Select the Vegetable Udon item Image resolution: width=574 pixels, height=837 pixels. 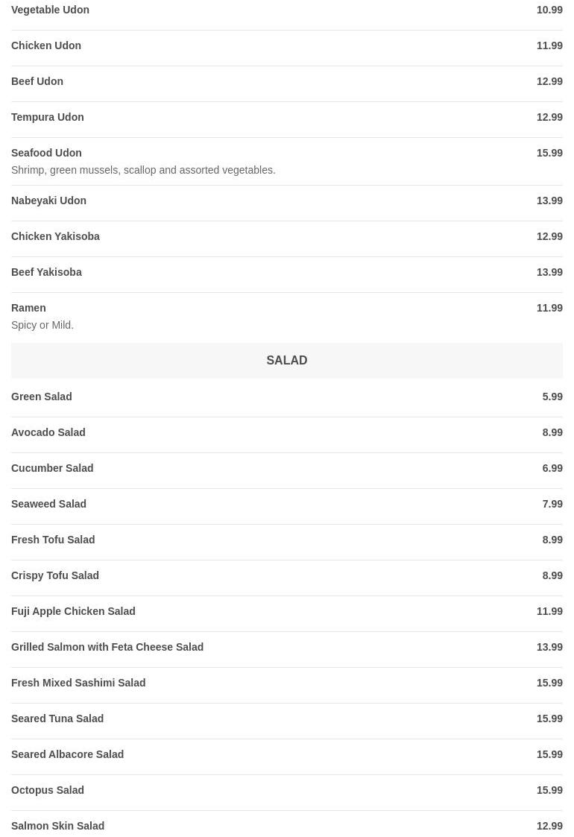pos(50,10)
